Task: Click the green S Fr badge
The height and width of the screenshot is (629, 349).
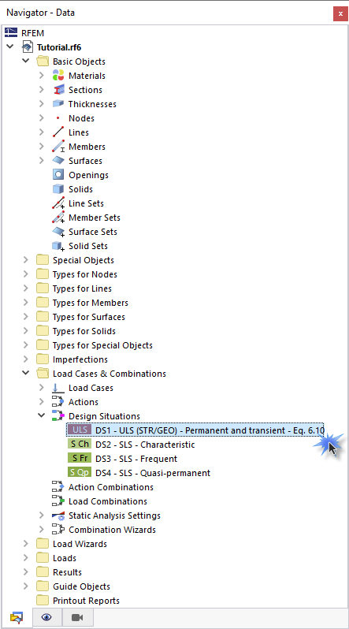Action: (x=80, y=459)
